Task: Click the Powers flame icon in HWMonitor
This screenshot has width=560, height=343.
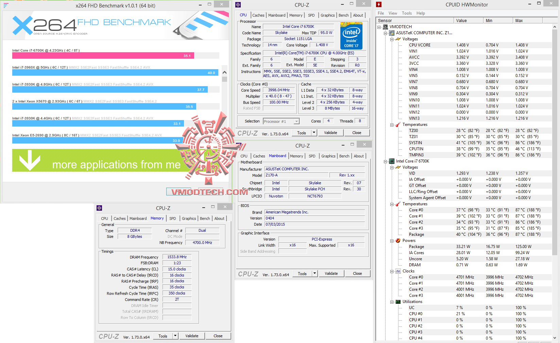Action: point(398,241)
